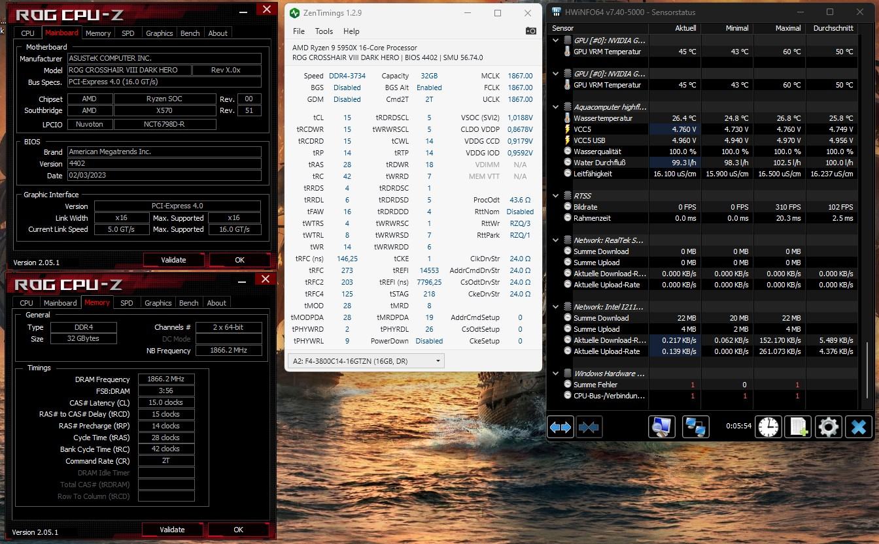Viewport: 879px width, 544px height.
Task: Click the clock icon in HWiNFO's toolbar
Action: click(x=768, y=427)
